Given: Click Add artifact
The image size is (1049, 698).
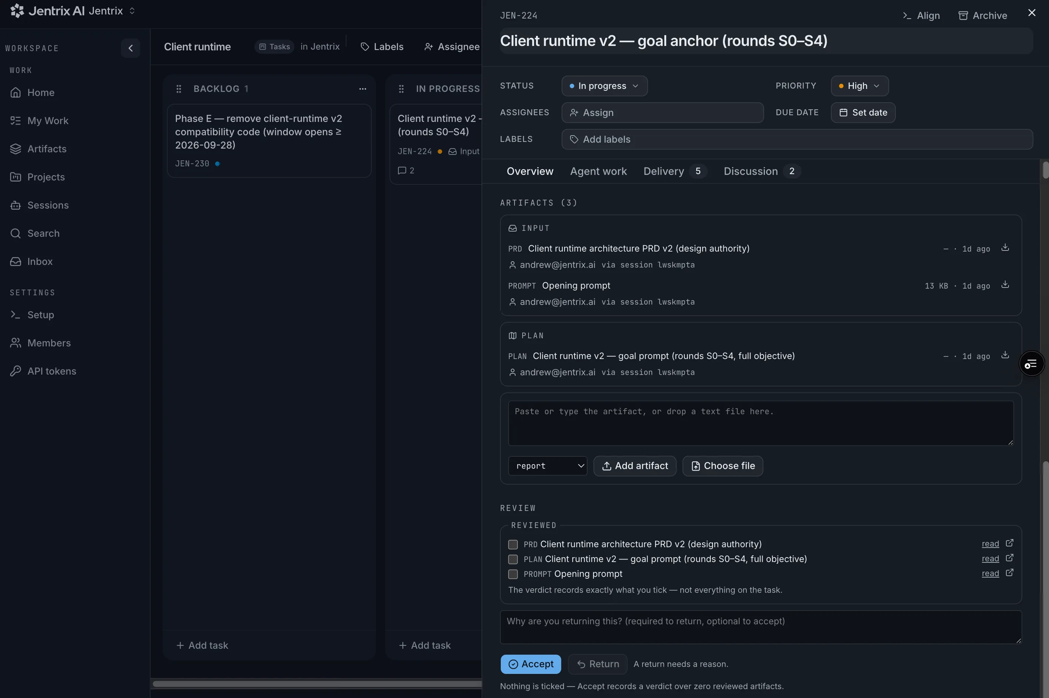Looking at the screenshot, I should (635, 466).
